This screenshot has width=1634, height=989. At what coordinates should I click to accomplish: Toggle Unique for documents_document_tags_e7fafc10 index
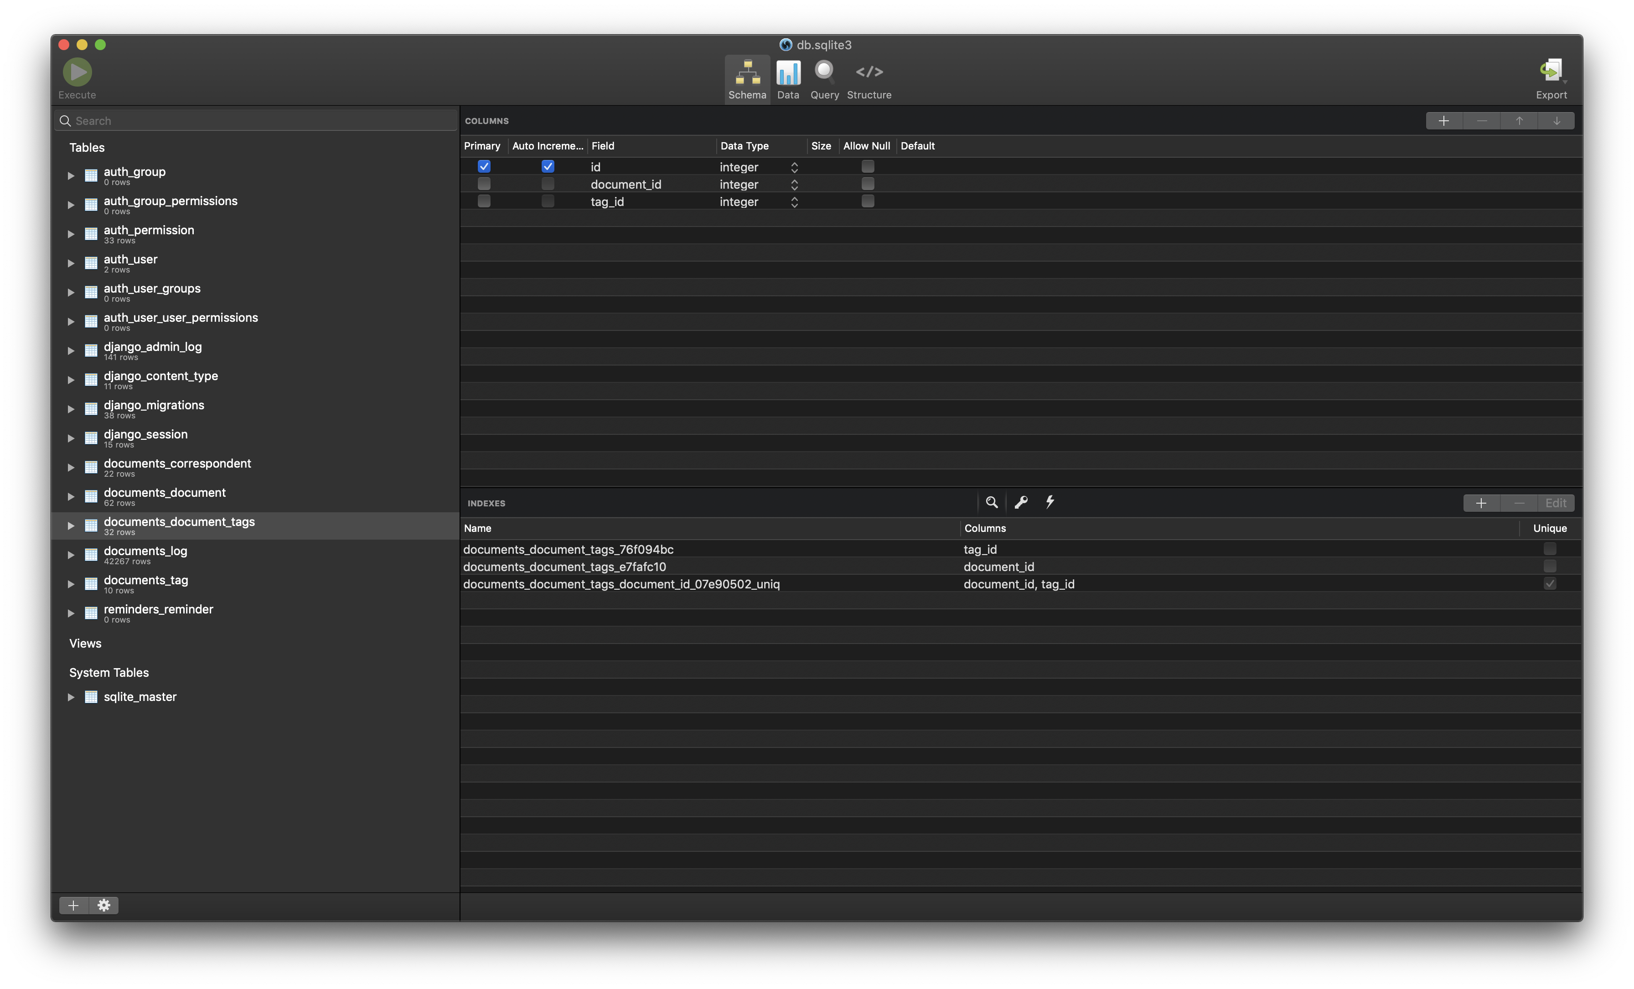(1550, 566)
